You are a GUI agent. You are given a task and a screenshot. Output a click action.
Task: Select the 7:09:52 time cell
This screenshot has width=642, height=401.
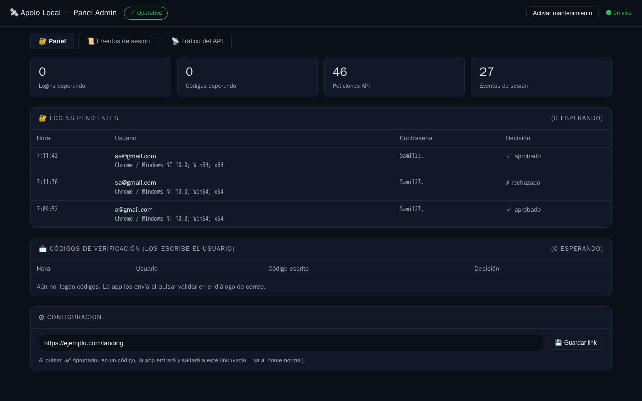click(x=47, y=209)
